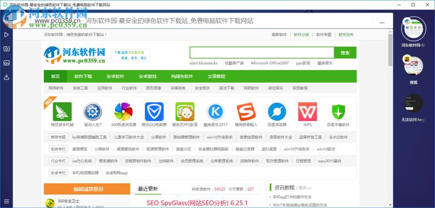435x208 pixels.
Task: Open 安卓购物app topic link
Action: [x=117, y=173]
